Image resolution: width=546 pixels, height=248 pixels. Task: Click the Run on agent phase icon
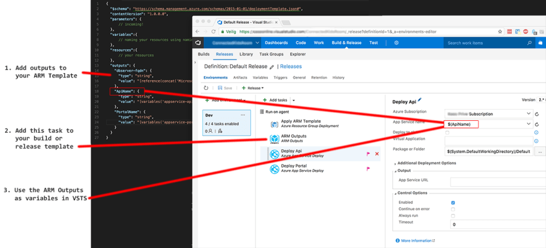(x=262, y=112)
